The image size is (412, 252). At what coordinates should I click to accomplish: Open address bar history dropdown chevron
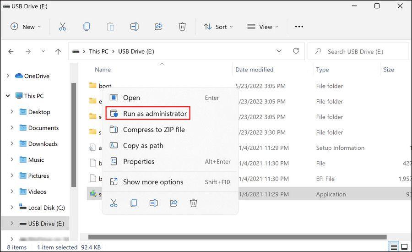coord(279,51)
